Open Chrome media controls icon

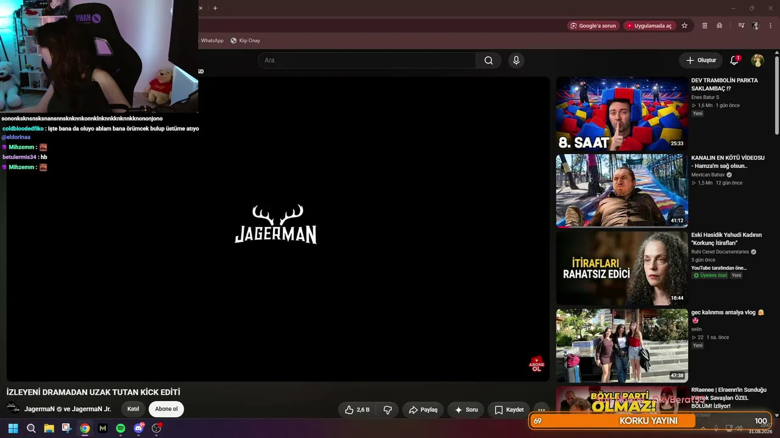(741, 26)
